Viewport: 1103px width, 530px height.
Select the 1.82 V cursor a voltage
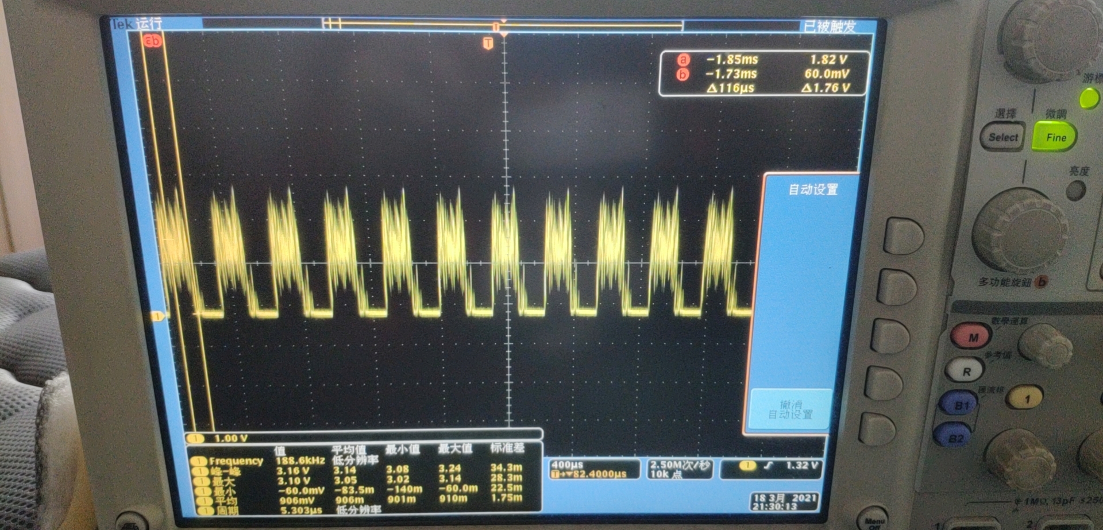[828, 60]
